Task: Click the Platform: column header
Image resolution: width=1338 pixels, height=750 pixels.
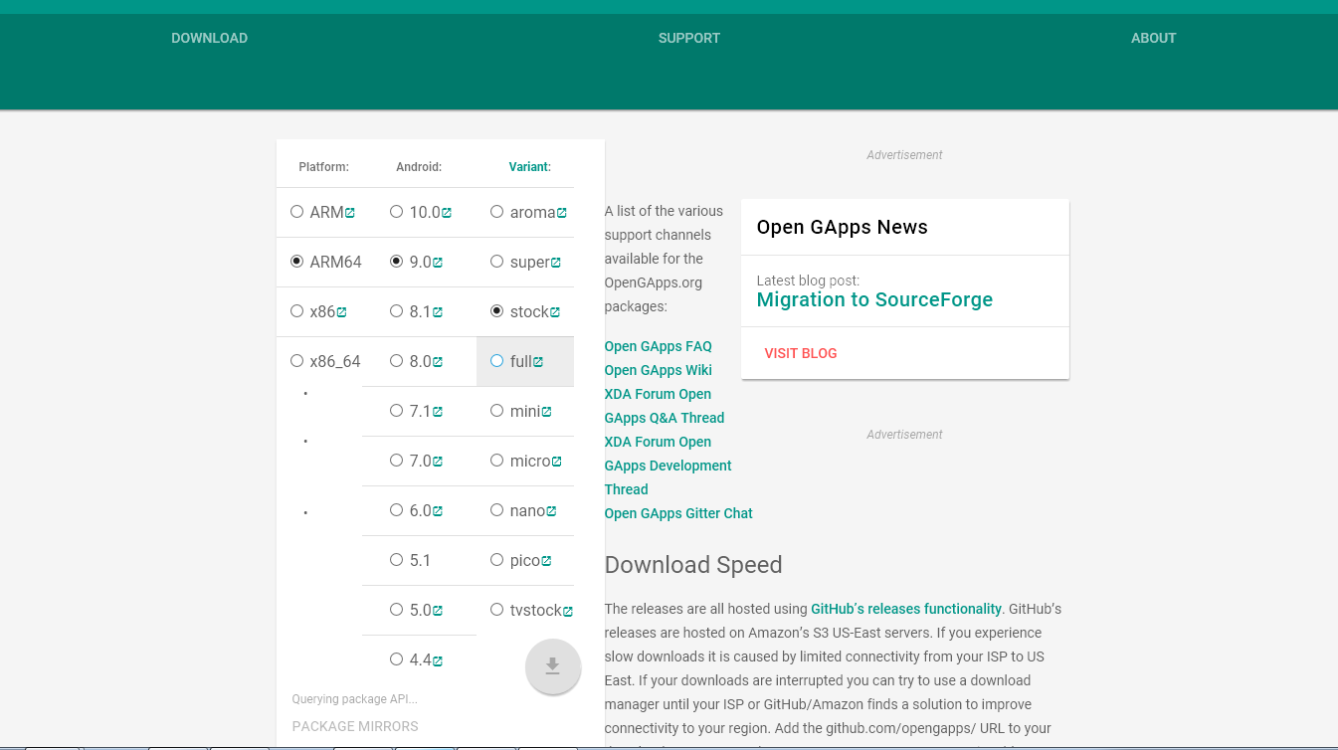Action: (x=324, y=167)
